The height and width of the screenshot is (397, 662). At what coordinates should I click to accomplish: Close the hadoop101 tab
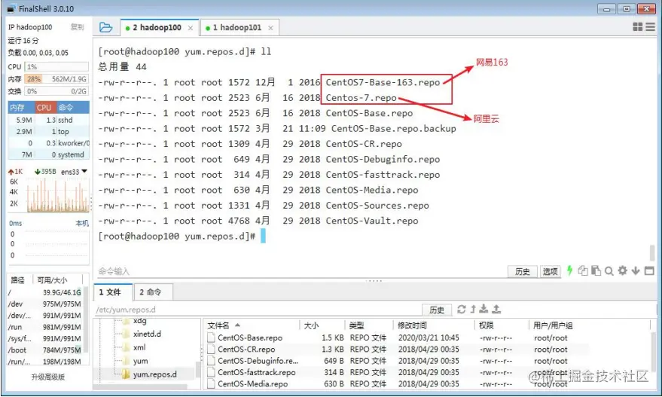pyautogui.click(x=270, y=28)
